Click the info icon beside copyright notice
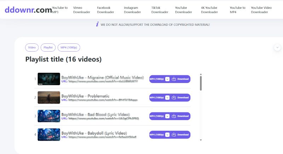This screenshot has height=154, width=283. click(x=97, y=24)
